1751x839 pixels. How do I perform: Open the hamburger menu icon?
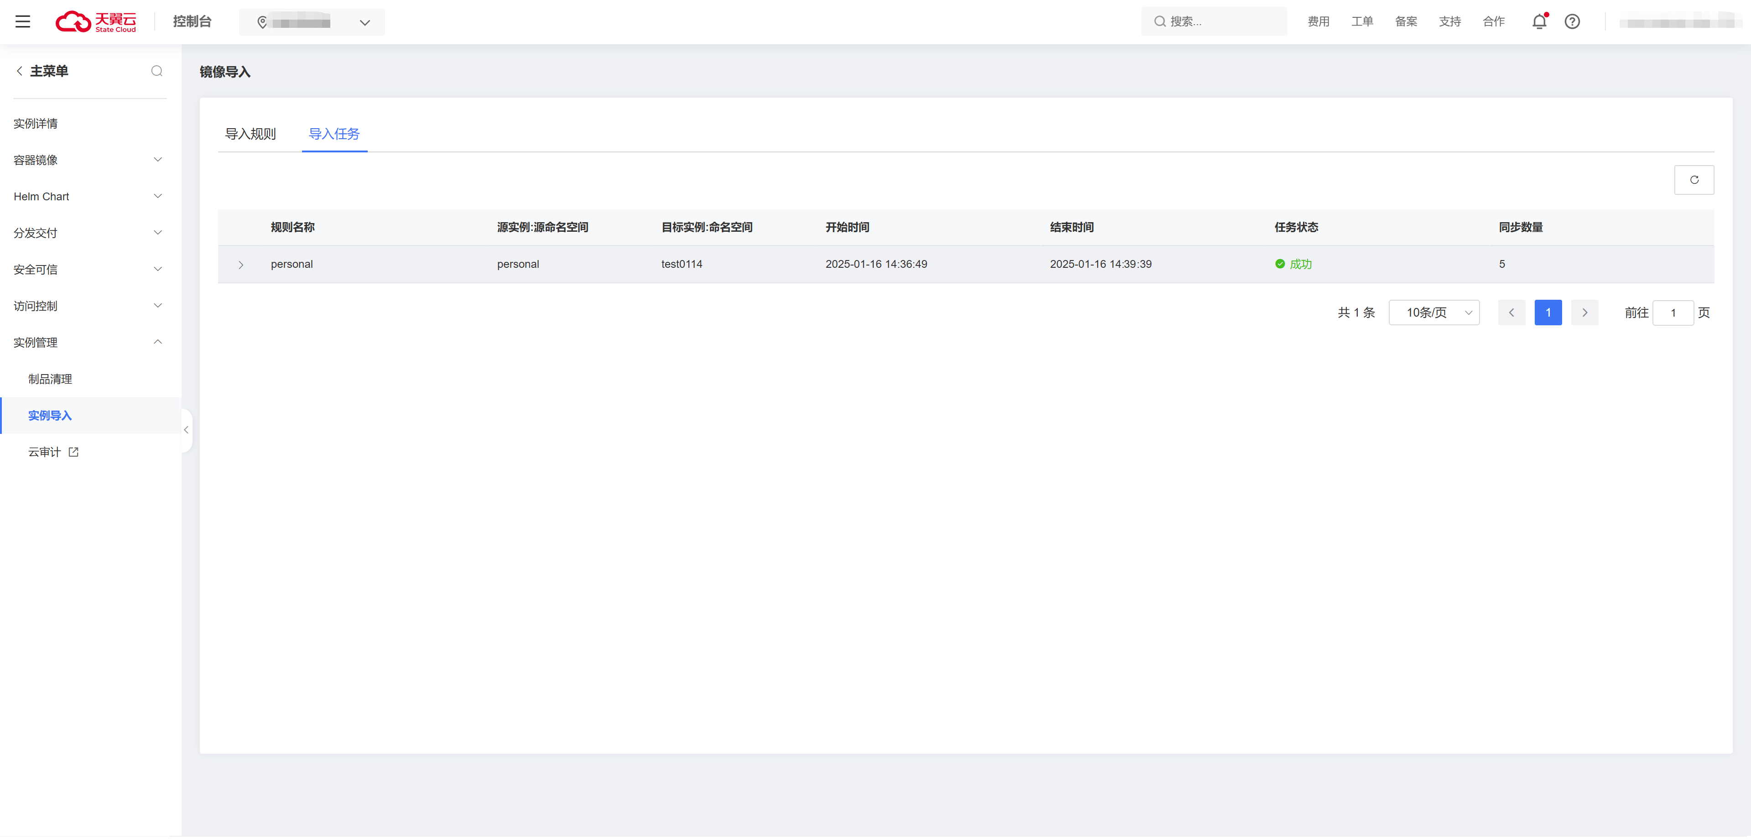pyautogui.click(x=22, y=22)
